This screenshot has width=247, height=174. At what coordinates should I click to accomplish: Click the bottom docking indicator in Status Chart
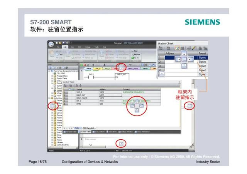pyautogui.click(x=184, y=65)
